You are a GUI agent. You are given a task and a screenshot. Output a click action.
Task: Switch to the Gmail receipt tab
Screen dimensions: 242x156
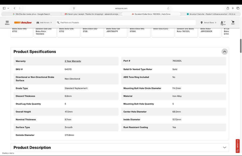[92, 14]
